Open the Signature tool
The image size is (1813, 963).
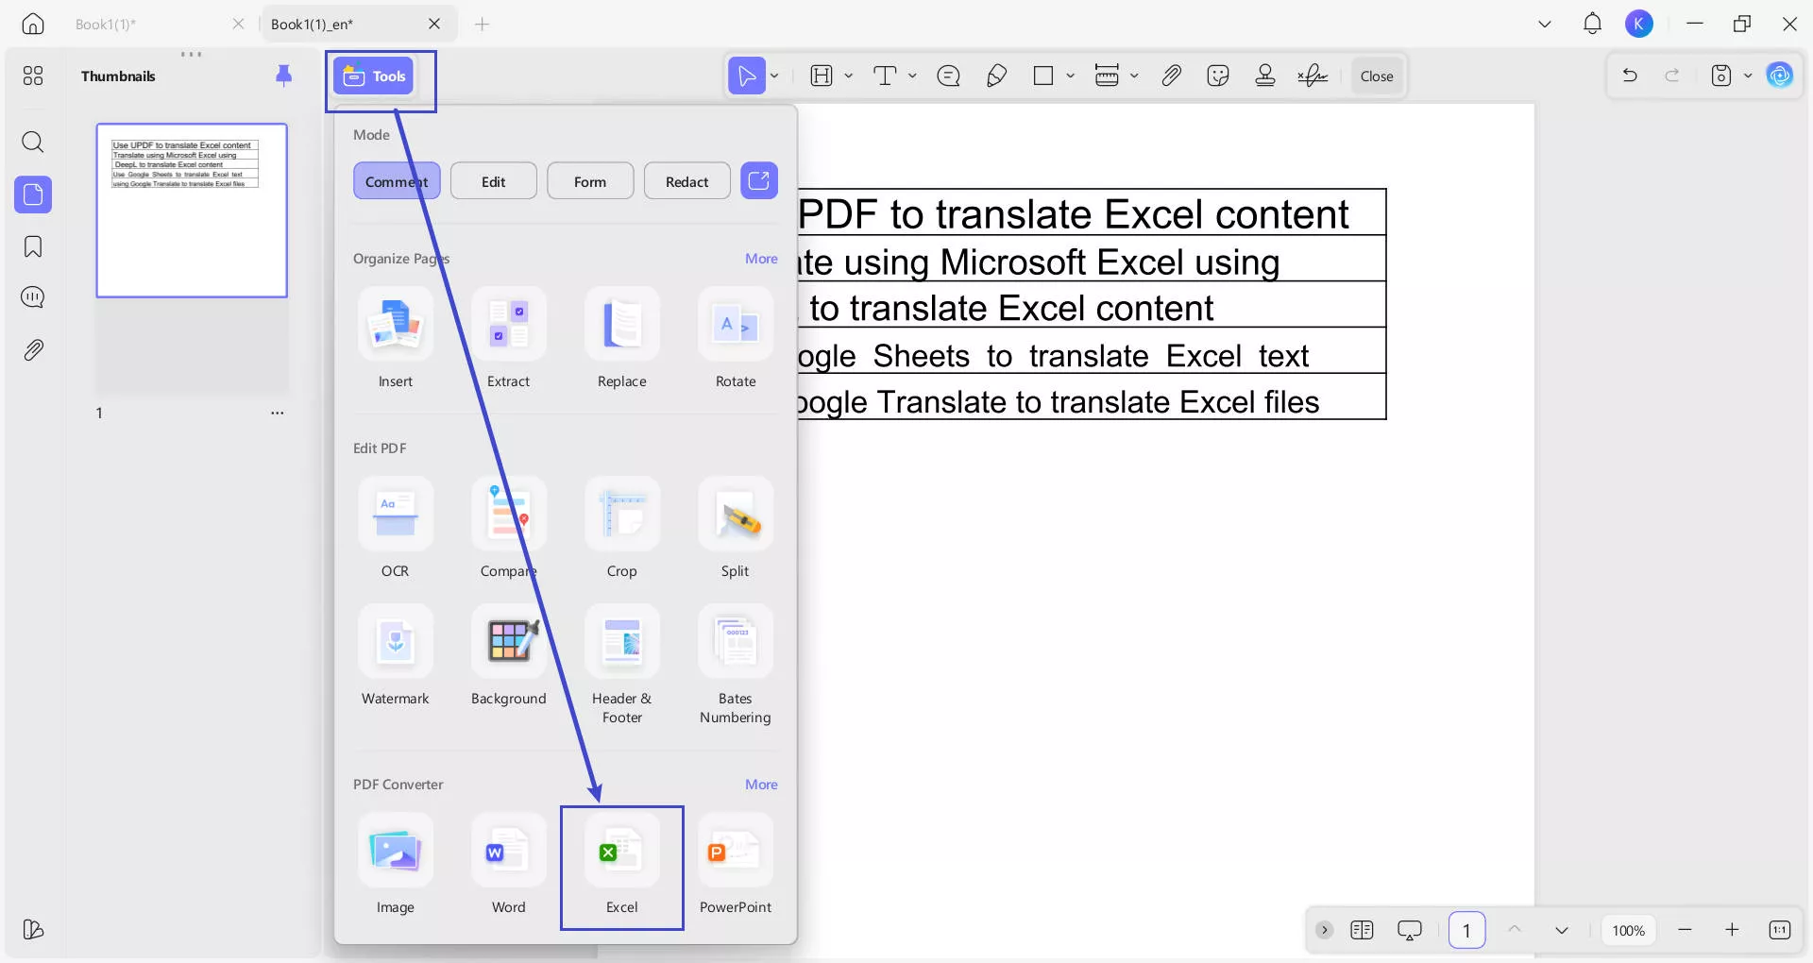click(x=1313, y=76)
